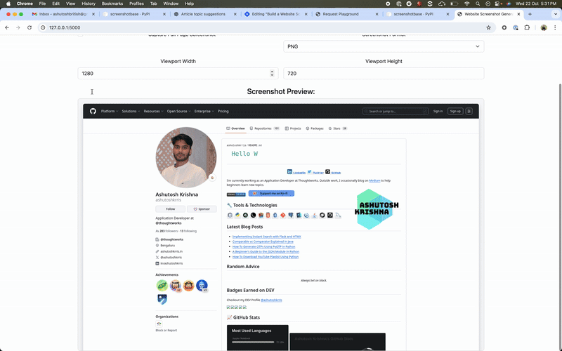The width and height of the screenshot is (562, 351).
Task: Click the Viewport Height input field
Action: point(384,73)
